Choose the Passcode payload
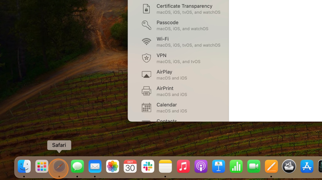Screen dimensions: 322x180 tap(178, 25)
